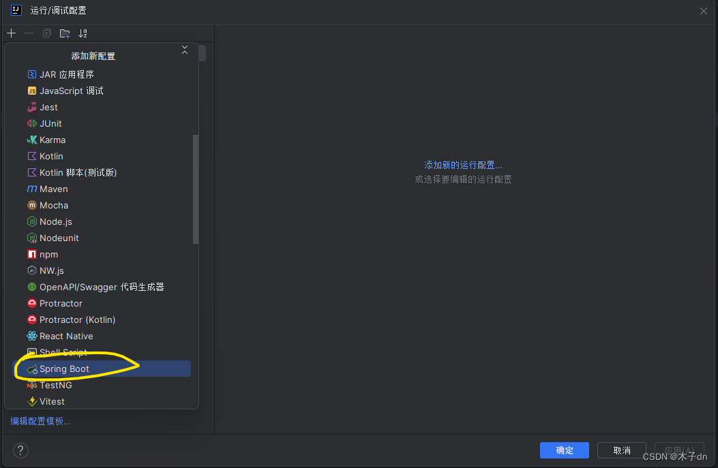
Task: Click the red npm icon
Action: 31,254
